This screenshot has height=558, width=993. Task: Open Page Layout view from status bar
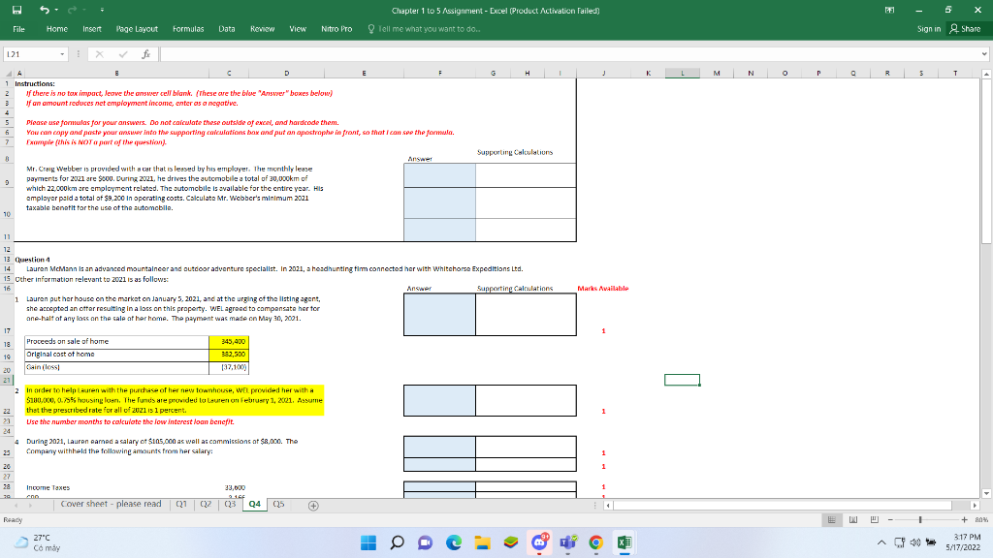853,519
